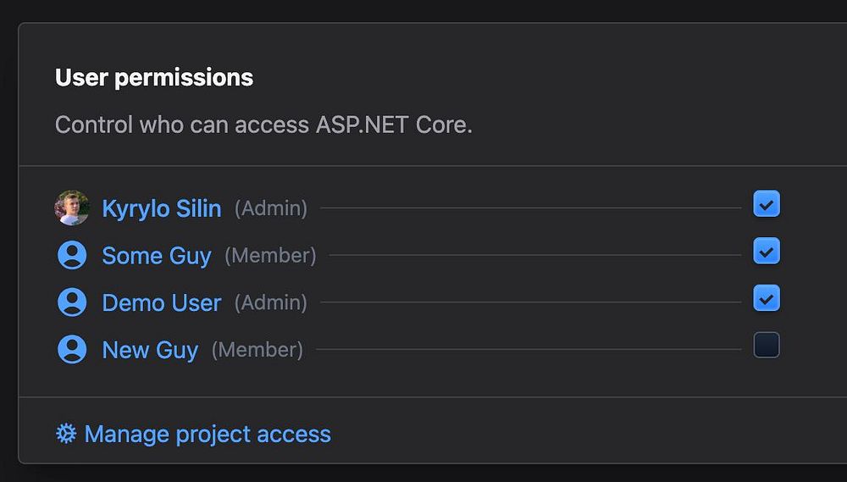Screen dimensions: 847x482
Task: Open the Demo User profile link
Action: (161, 303)
